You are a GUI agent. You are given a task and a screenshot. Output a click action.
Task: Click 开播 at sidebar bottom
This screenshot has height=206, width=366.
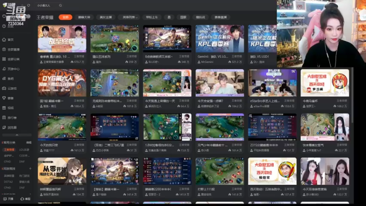click(8, 199)
